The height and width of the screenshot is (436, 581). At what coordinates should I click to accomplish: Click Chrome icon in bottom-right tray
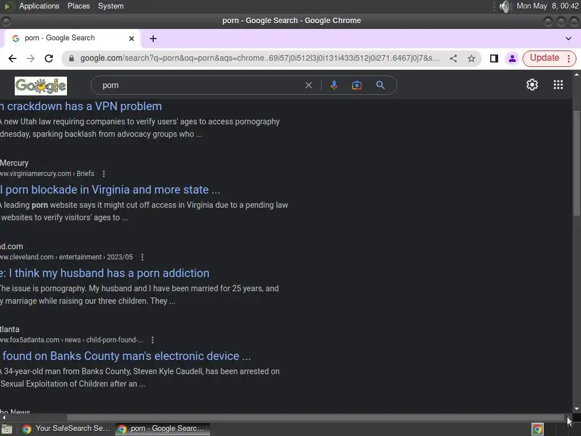pyautogui.click(x=537, y=429)
